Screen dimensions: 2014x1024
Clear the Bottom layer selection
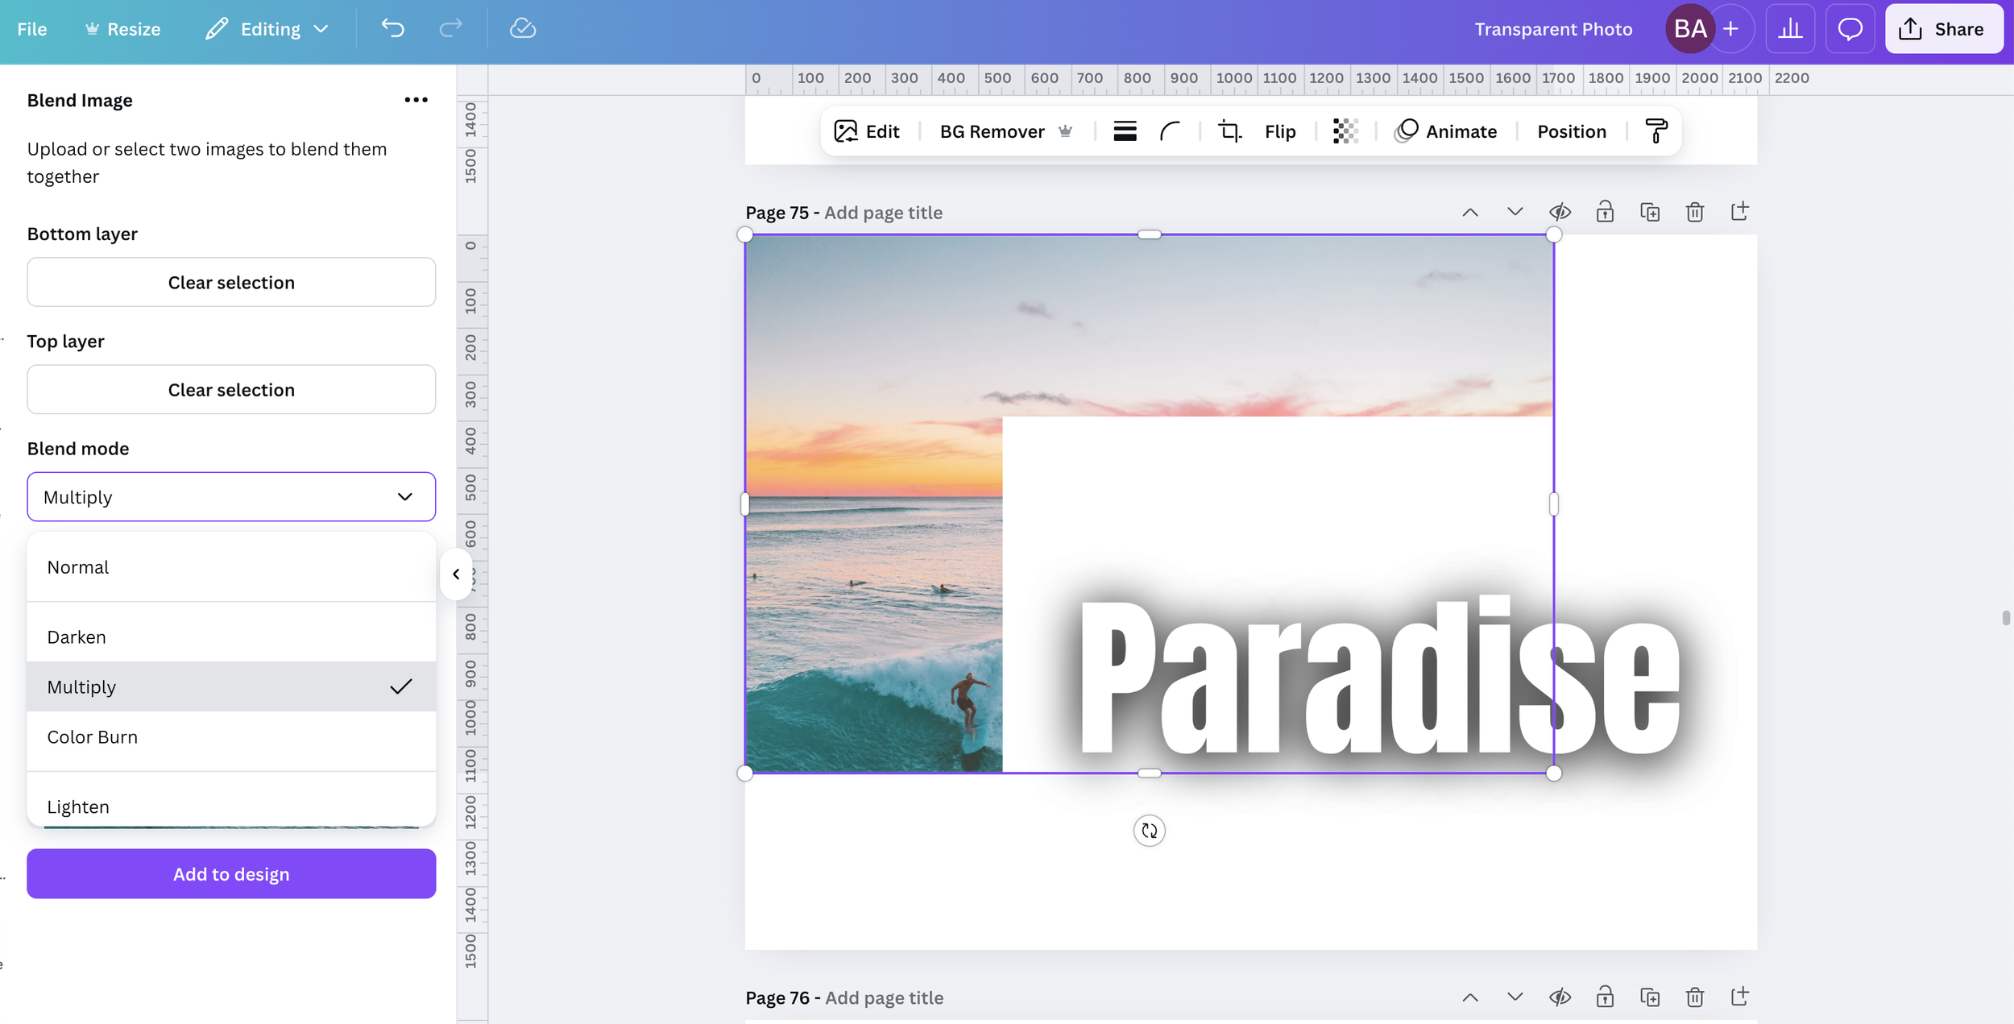(231, 283)
